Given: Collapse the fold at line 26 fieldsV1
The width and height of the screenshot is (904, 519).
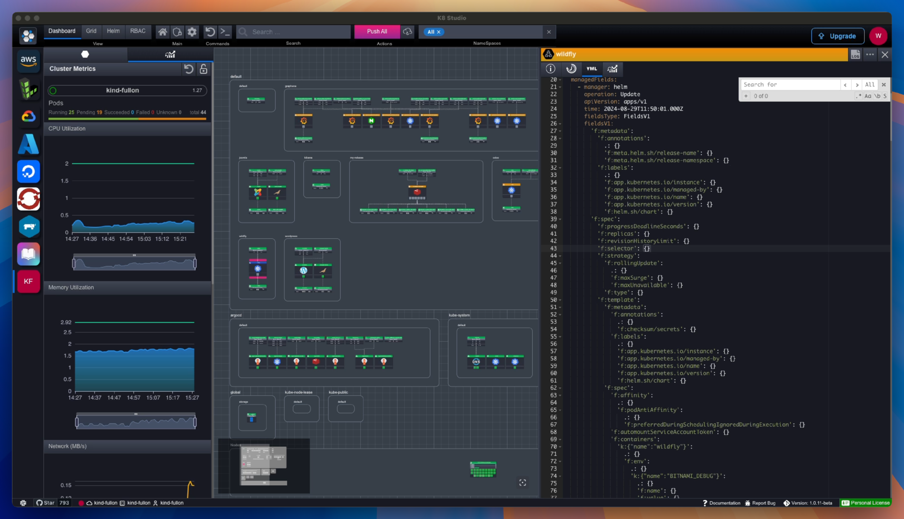Looking at the screenshot, I should coord(560,124).
